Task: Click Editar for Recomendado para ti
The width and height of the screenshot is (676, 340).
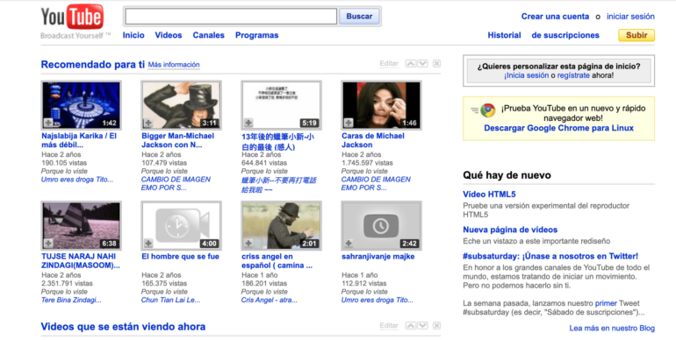Action: click(x=389, y=64)
